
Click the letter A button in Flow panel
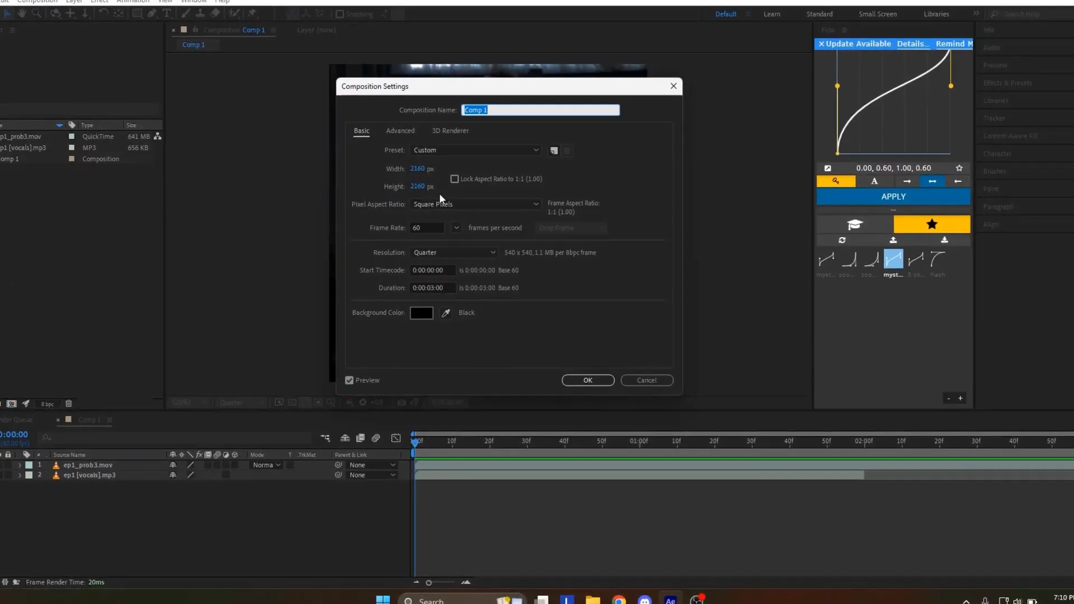tap(874, 181)
